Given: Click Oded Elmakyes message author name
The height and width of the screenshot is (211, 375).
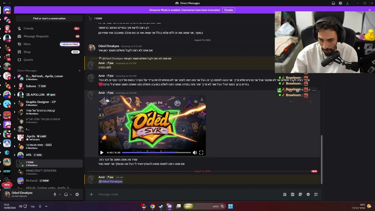Looking at the screenshot, I should click(x=109, y=46).
